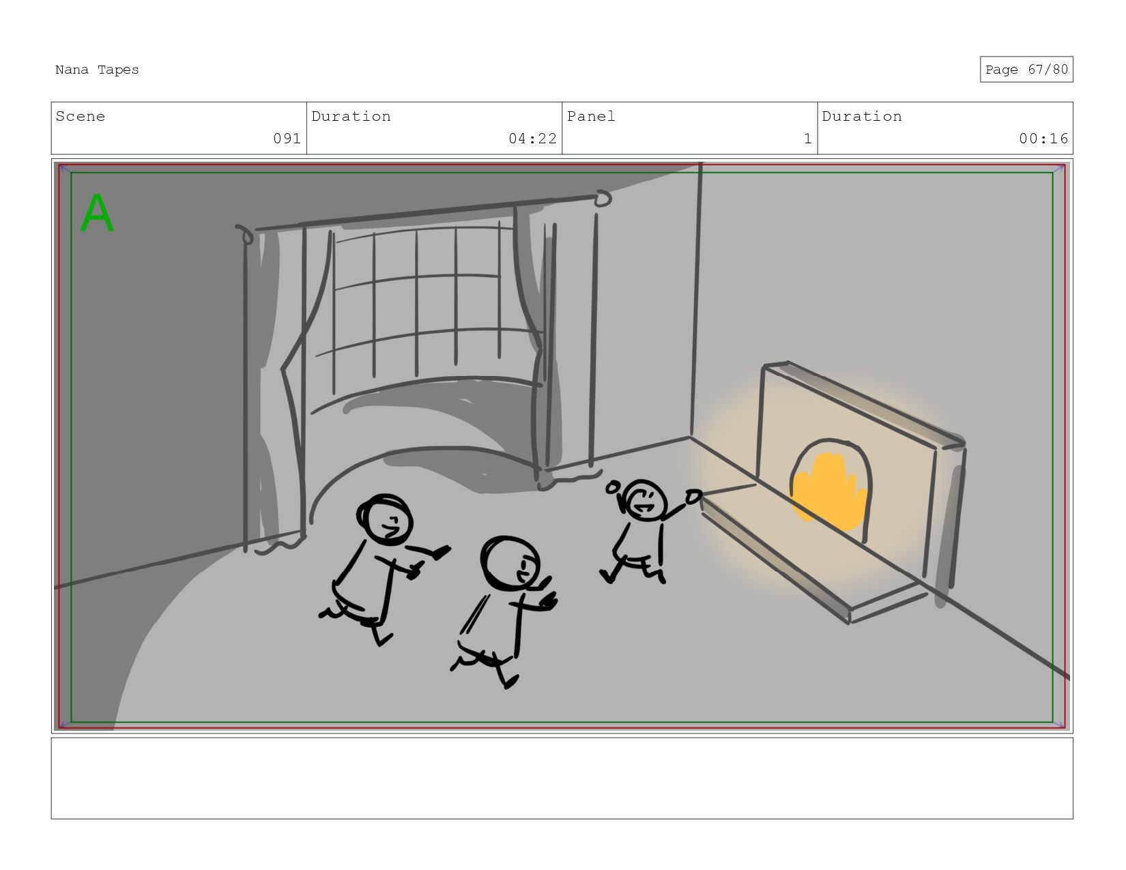Click the green 'A' panel marker
The width and height of the screenshot is (1126, 870).
pos(97,214)
